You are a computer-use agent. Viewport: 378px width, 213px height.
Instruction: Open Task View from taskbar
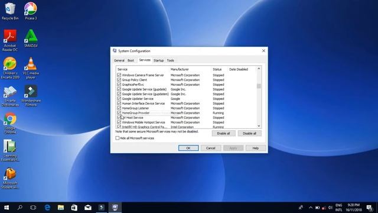tap(33, 208)
